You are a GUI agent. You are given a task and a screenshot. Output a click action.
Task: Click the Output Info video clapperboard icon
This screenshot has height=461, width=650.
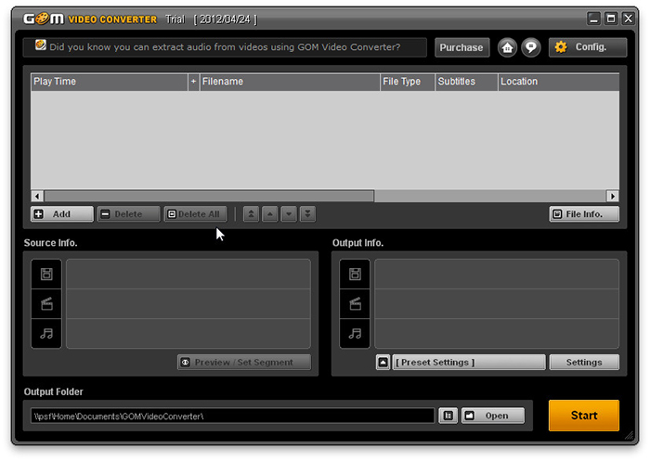pyautogui.click(x=355, y=303)
